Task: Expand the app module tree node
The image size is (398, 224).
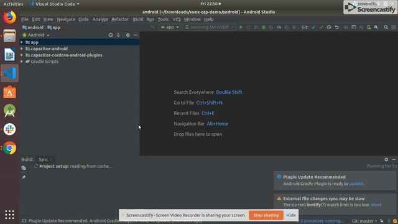Action: (22, 42)
